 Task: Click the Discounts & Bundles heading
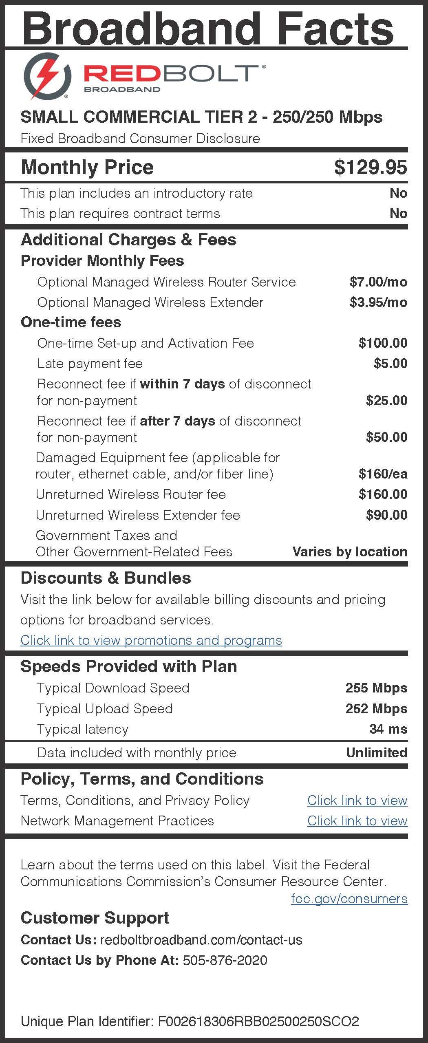point(106,578)
